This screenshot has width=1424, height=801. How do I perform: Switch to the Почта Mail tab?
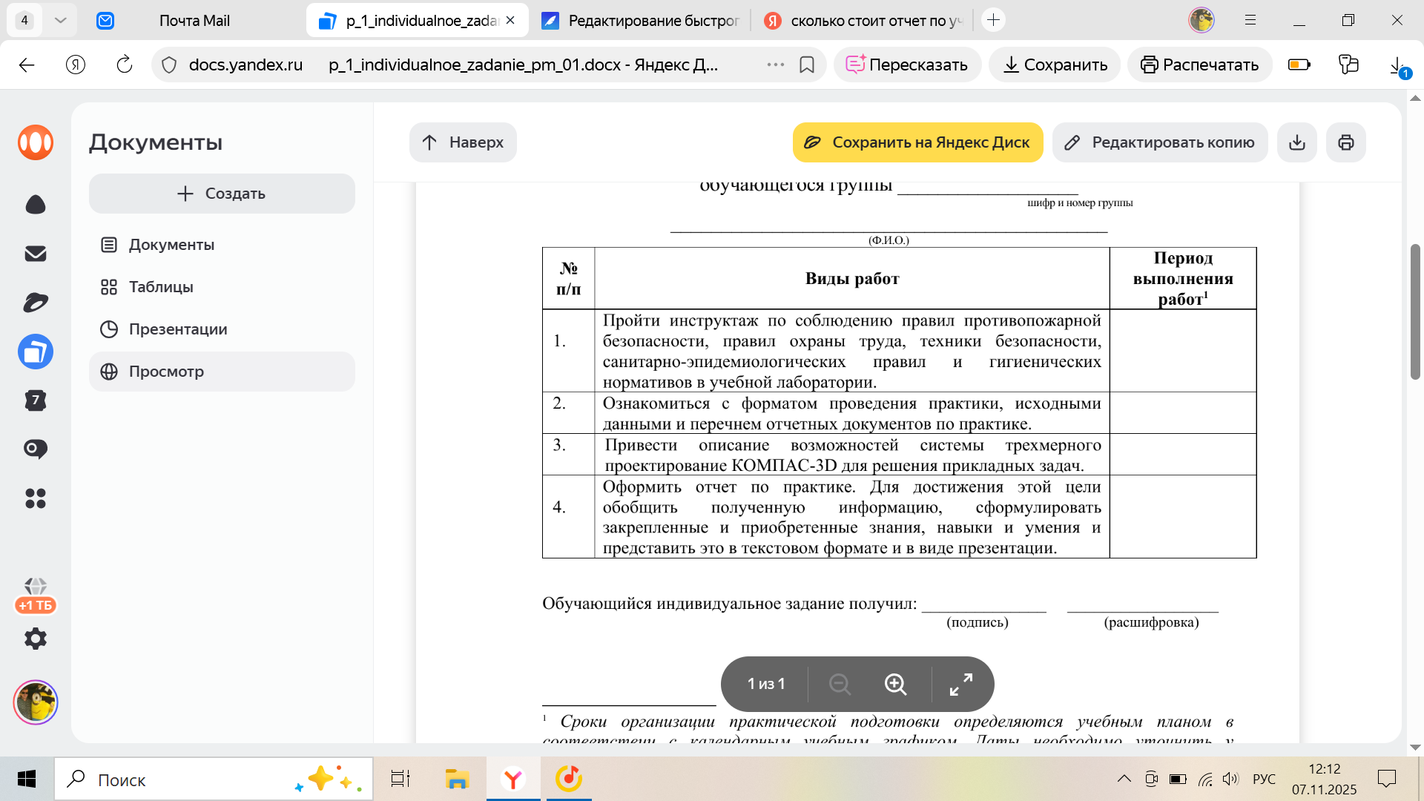194,21
